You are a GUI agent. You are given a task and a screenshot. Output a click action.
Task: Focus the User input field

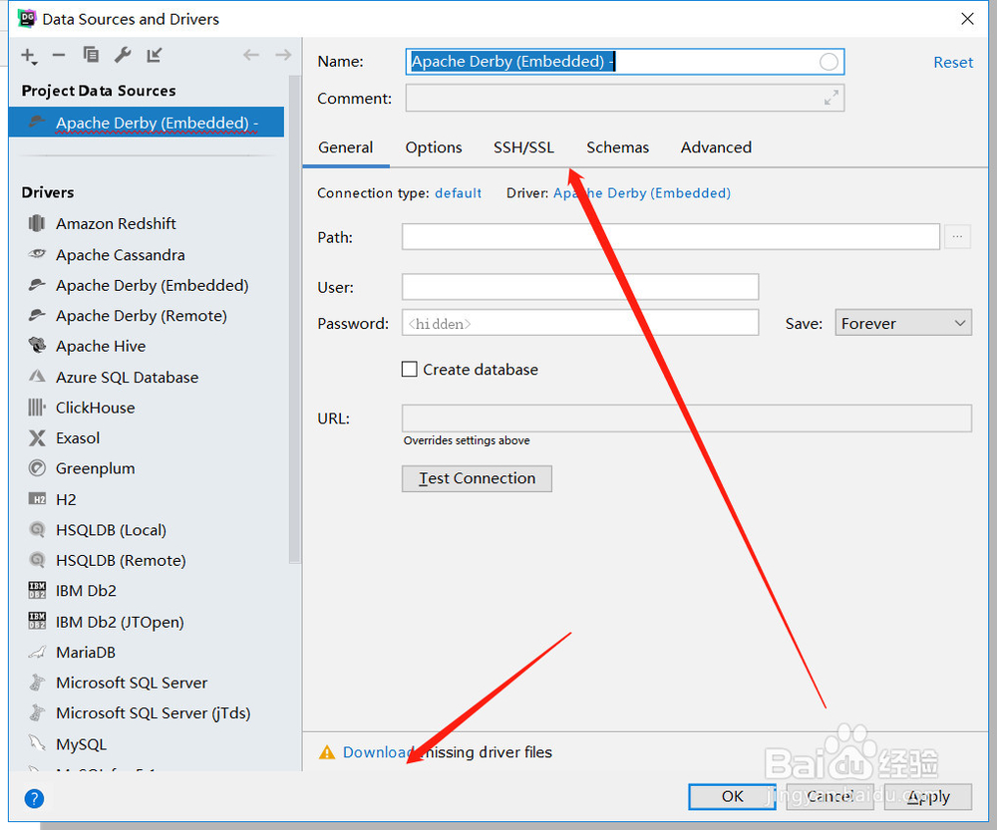coord(580,287)
